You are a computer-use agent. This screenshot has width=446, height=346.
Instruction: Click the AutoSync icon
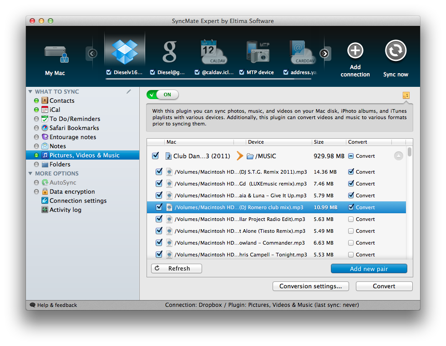[45, 182]
